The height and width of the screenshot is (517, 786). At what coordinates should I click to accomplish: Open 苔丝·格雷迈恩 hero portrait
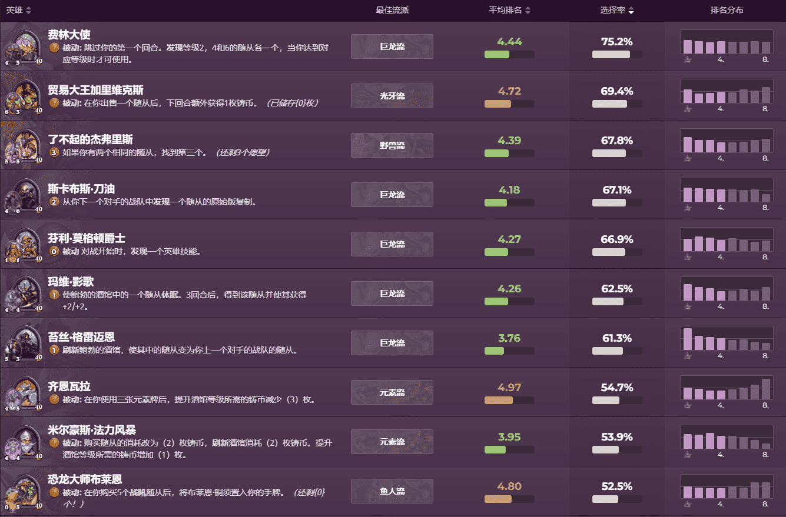(x=23, y=342)
